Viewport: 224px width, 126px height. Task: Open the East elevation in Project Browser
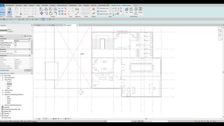(x=8, y=97)
